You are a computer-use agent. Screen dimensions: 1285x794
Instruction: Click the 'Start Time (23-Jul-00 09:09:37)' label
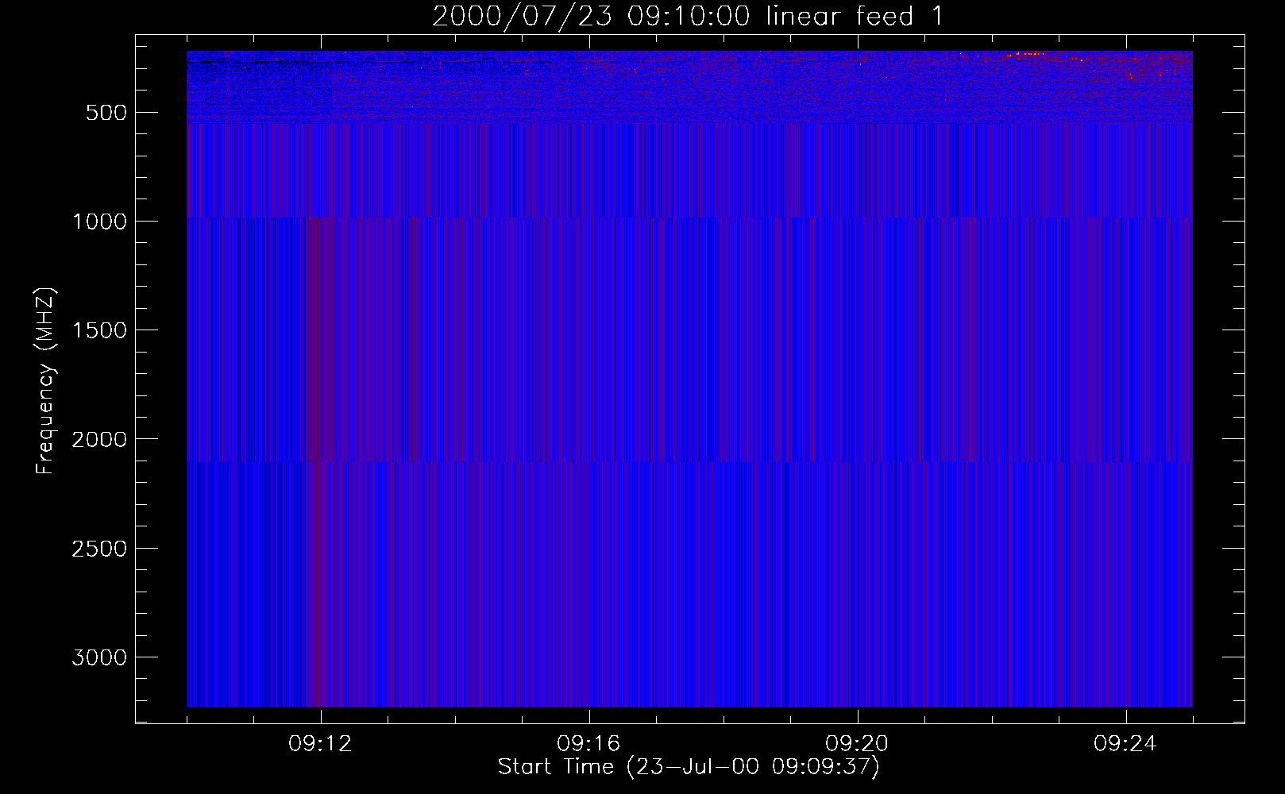point(689,766)
